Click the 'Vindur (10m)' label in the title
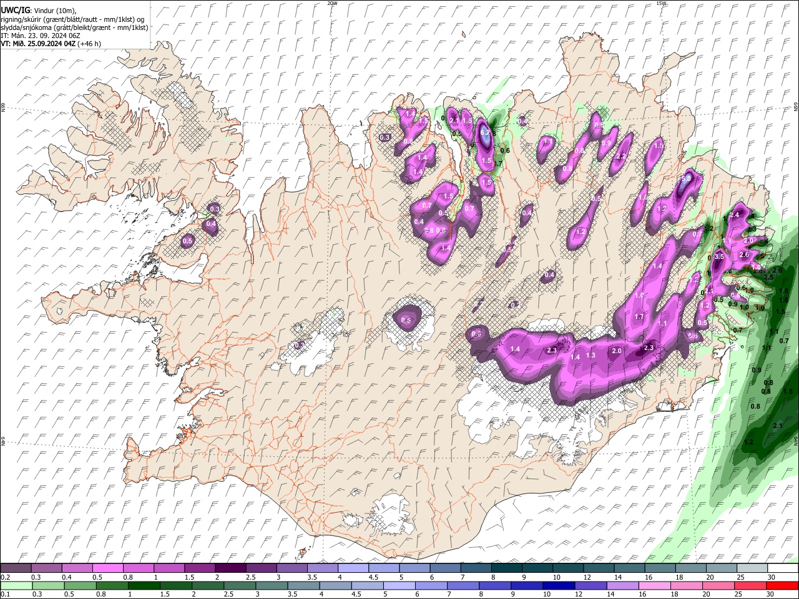This screenshot has width=799, height=599. (x=55, y=11)
